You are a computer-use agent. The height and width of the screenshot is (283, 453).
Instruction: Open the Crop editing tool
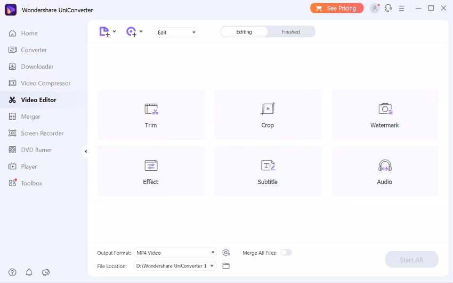(268, 114)
